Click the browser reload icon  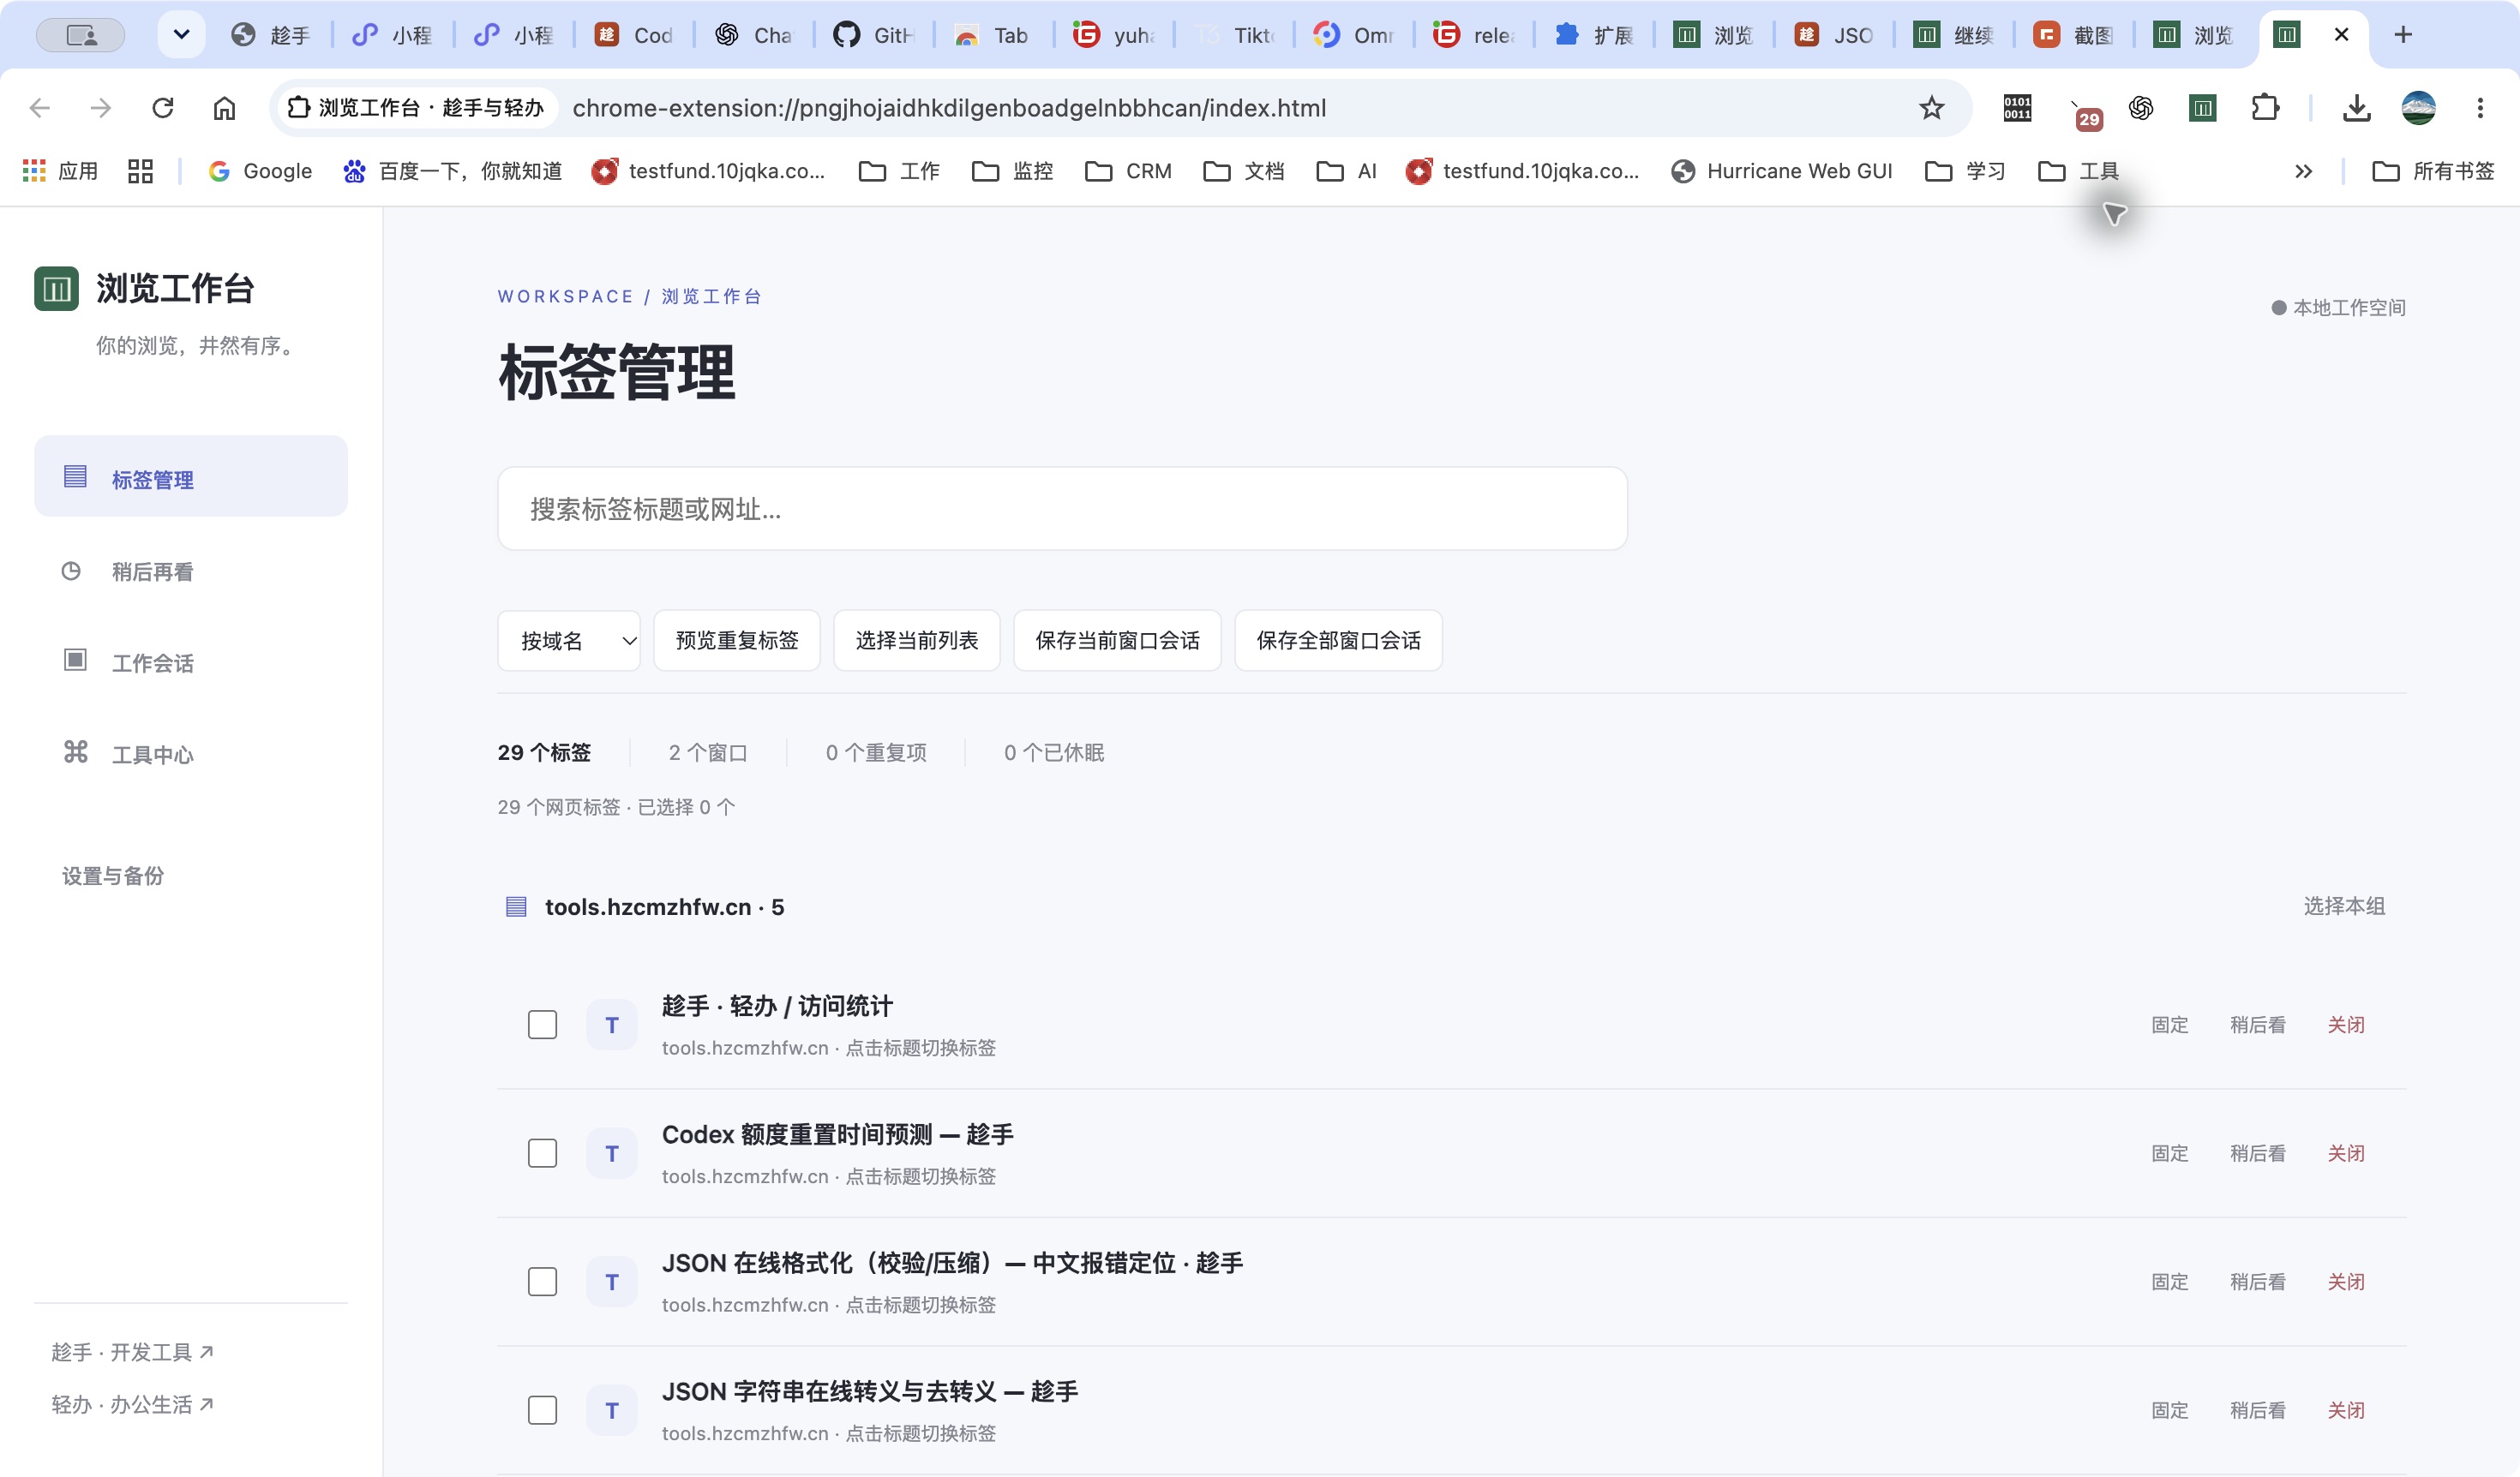point(163,108)
